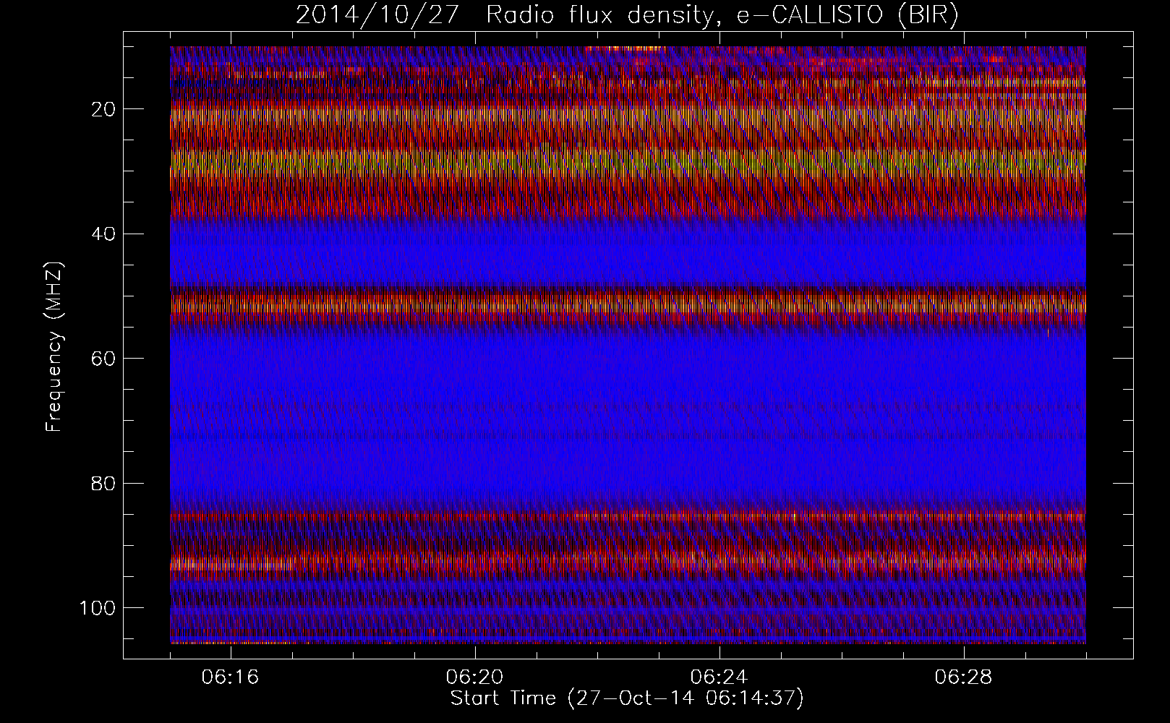
Task: Click the 06:24 time tick label
Action: click(719, 677)
